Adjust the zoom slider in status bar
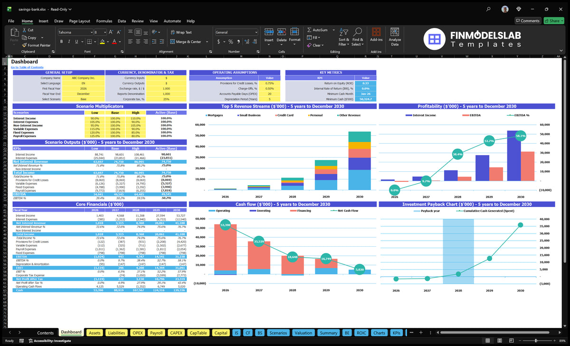The image size is (570, 346). pyautogui.click(x=536, y=341)
